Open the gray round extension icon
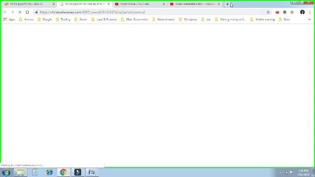 [284, 12]
